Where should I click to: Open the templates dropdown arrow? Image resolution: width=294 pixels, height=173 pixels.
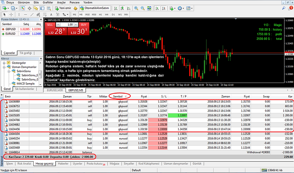point(192,8)
